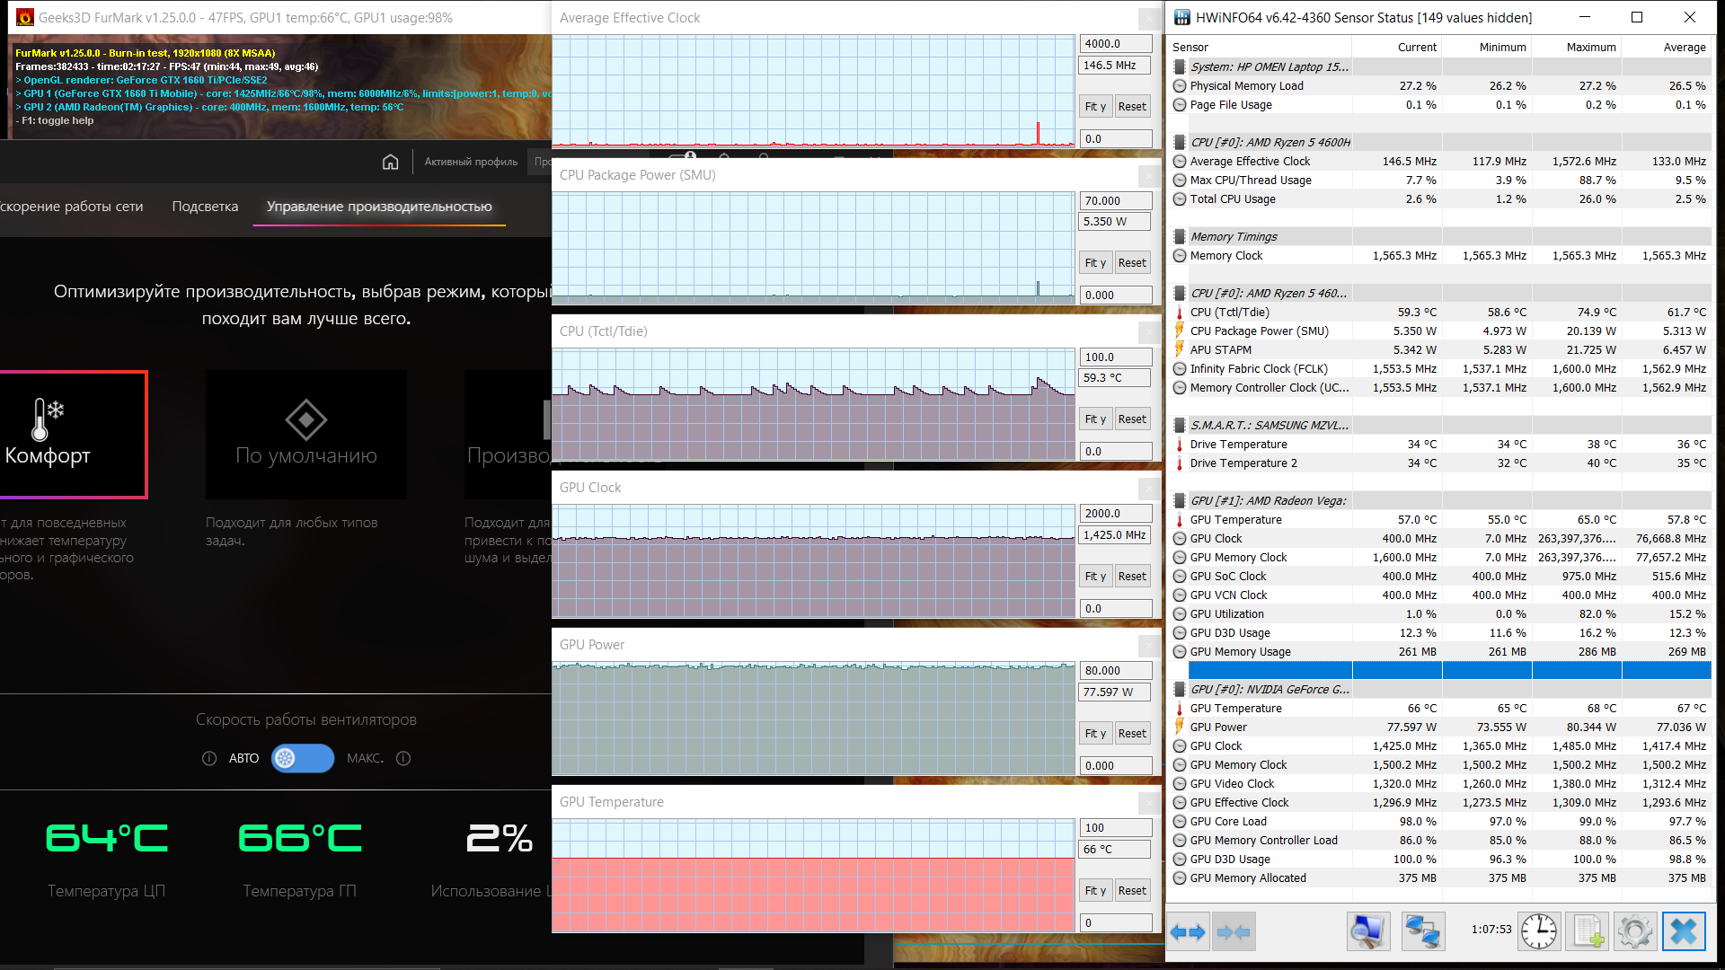Click Maximum column header in HWiNFO

tap(1591, 48)
